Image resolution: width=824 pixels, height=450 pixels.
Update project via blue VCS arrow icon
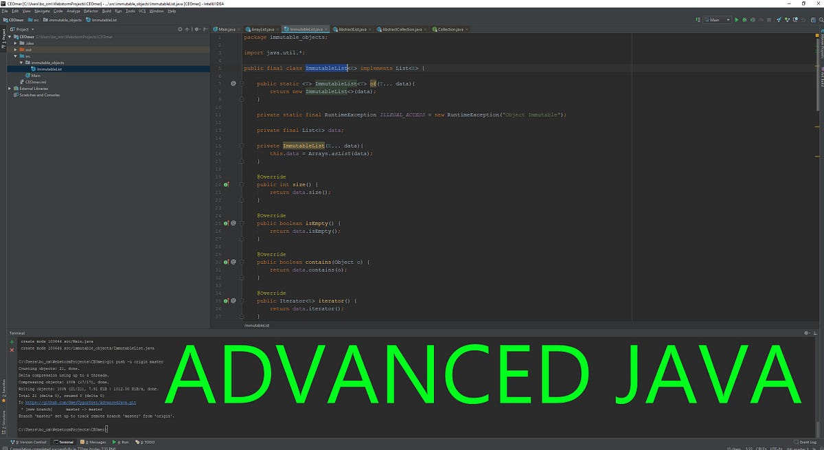779,20
